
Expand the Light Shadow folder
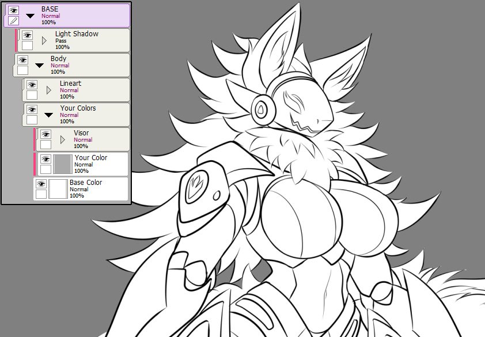(44, 40)
